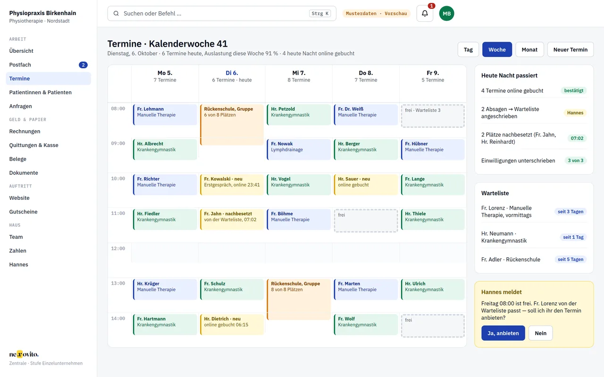This screenshot has height=377, width=604.
Task: Switch calendar to Woche view
Action: click(497, 49)
